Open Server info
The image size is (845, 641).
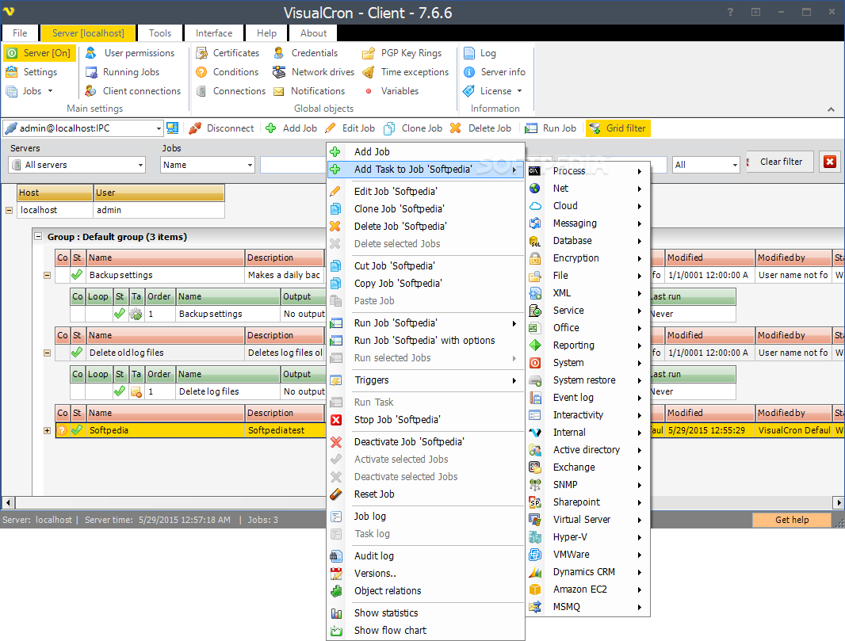click(x=494, y=71)
